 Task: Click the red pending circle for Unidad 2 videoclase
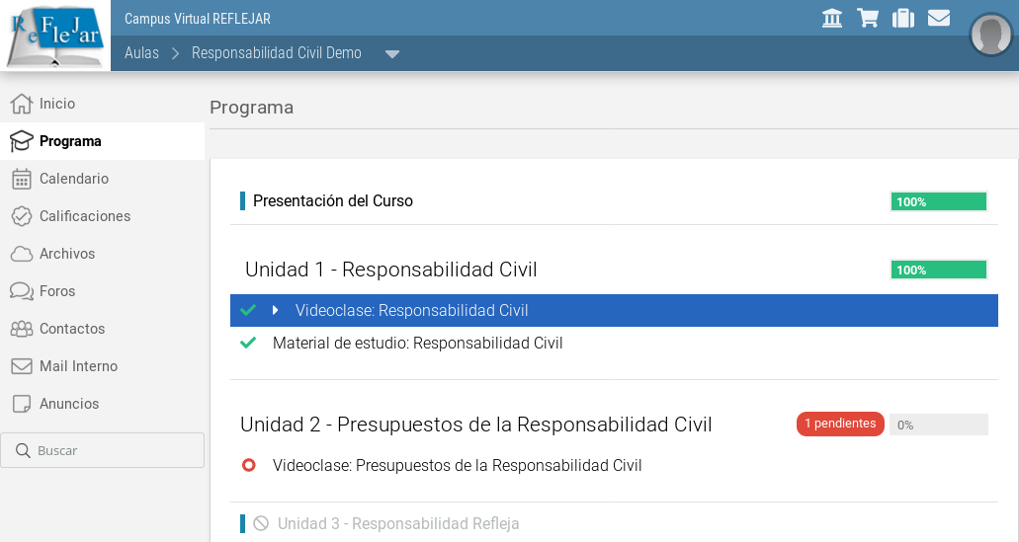point(248,465)
